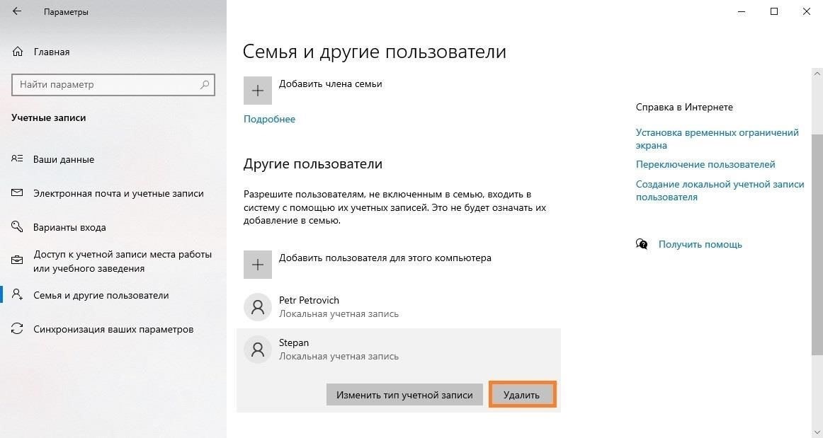Maximize the Параметры window
Image resolution: width=823 pixels, height=438 pixels.
coord(773,11)
